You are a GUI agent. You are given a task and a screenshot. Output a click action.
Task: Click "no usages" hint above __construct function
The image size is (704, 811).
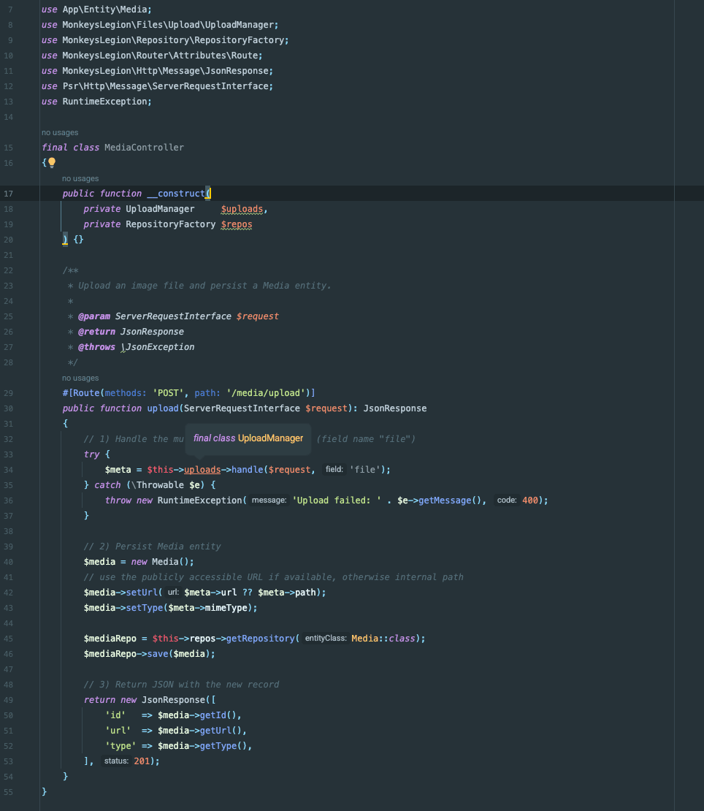tap(80, 178)
